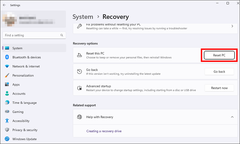Open the System settings category

pyautogui.click(x=34, y=48)
